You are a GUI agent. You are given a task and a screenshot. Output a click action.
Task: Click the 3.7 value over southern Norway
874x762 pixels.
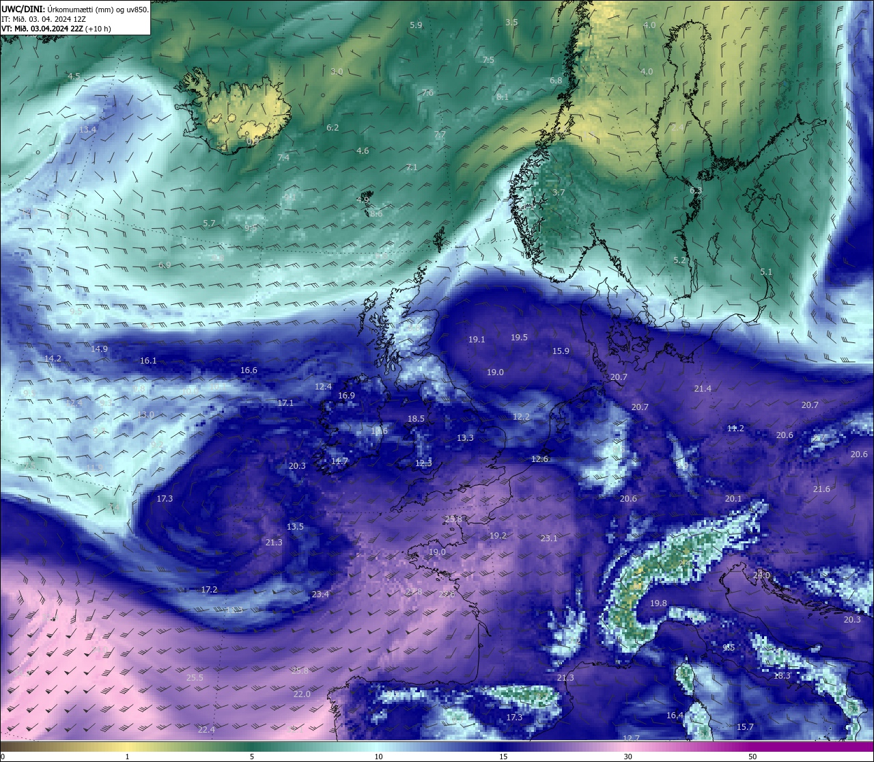tap(559, 192)
